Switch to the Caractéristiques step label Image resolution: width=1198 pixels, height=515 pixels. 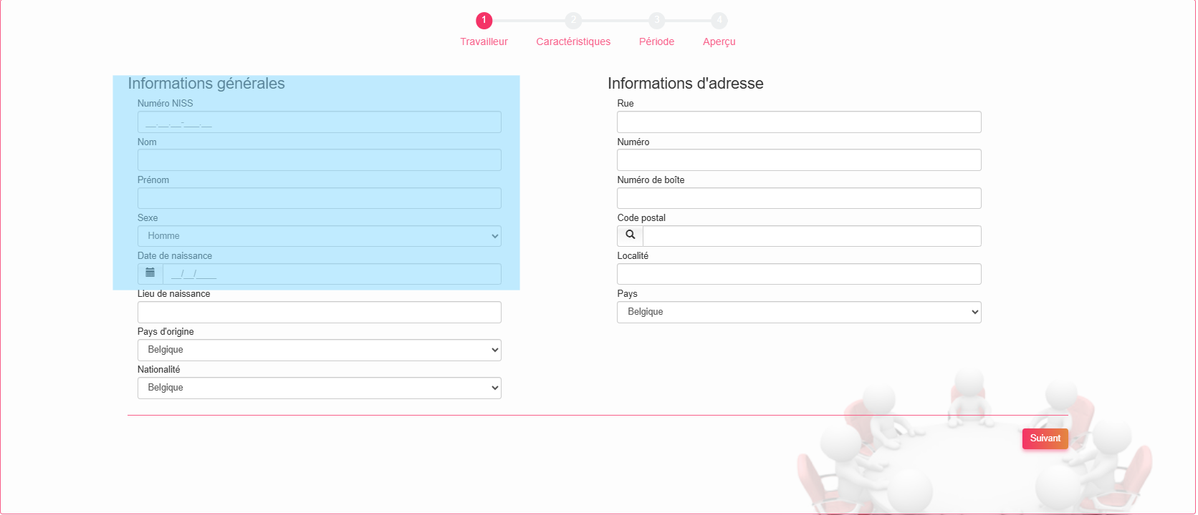[573, 41]
